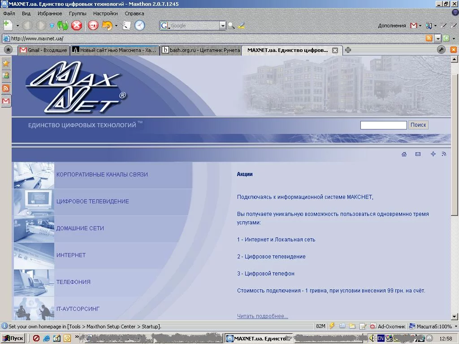
Task: Click the site search input field
Action: pyautogui.click(x=384, y=125)
